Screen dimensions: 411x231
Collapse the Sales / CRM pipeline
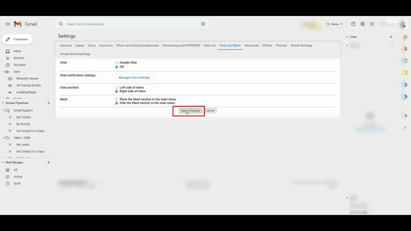coord(3,138)
